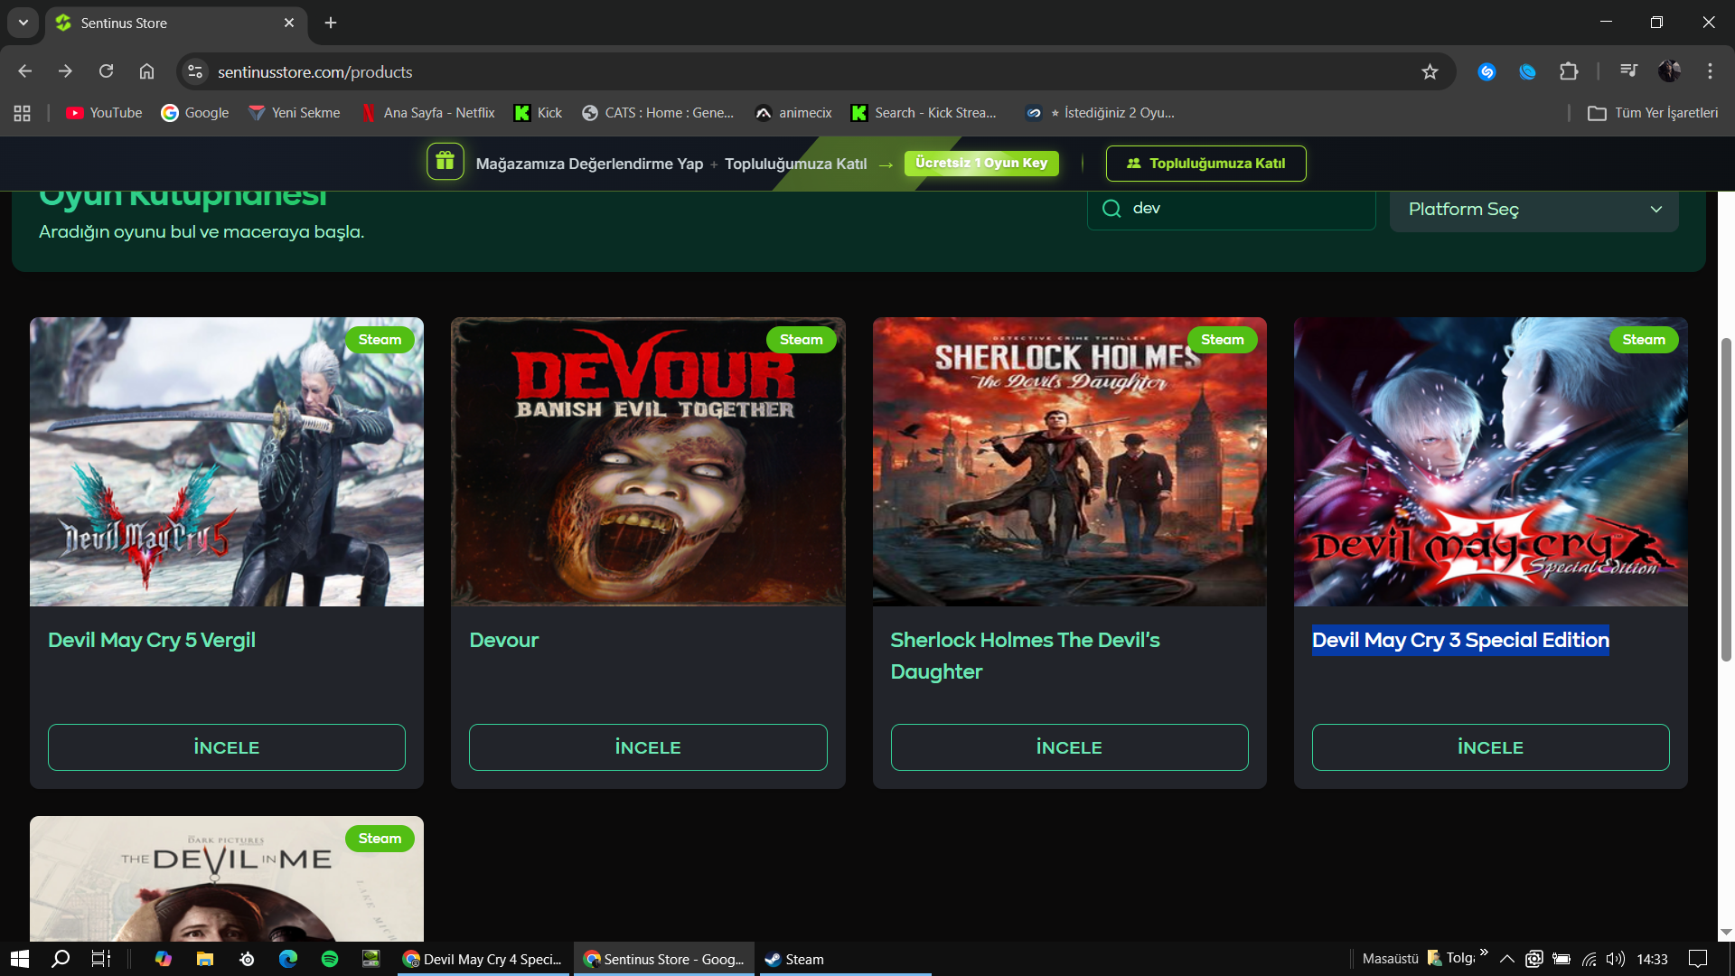Open Microsoft Edge from the taskbar
The width and height of the screenshot is (1735, 976).
(x=288, y=959)
